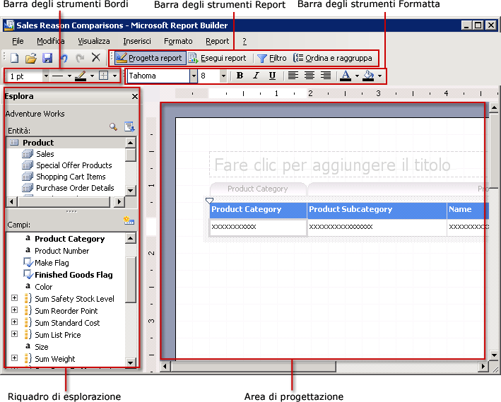Click the Filtro button

(271, 58)
